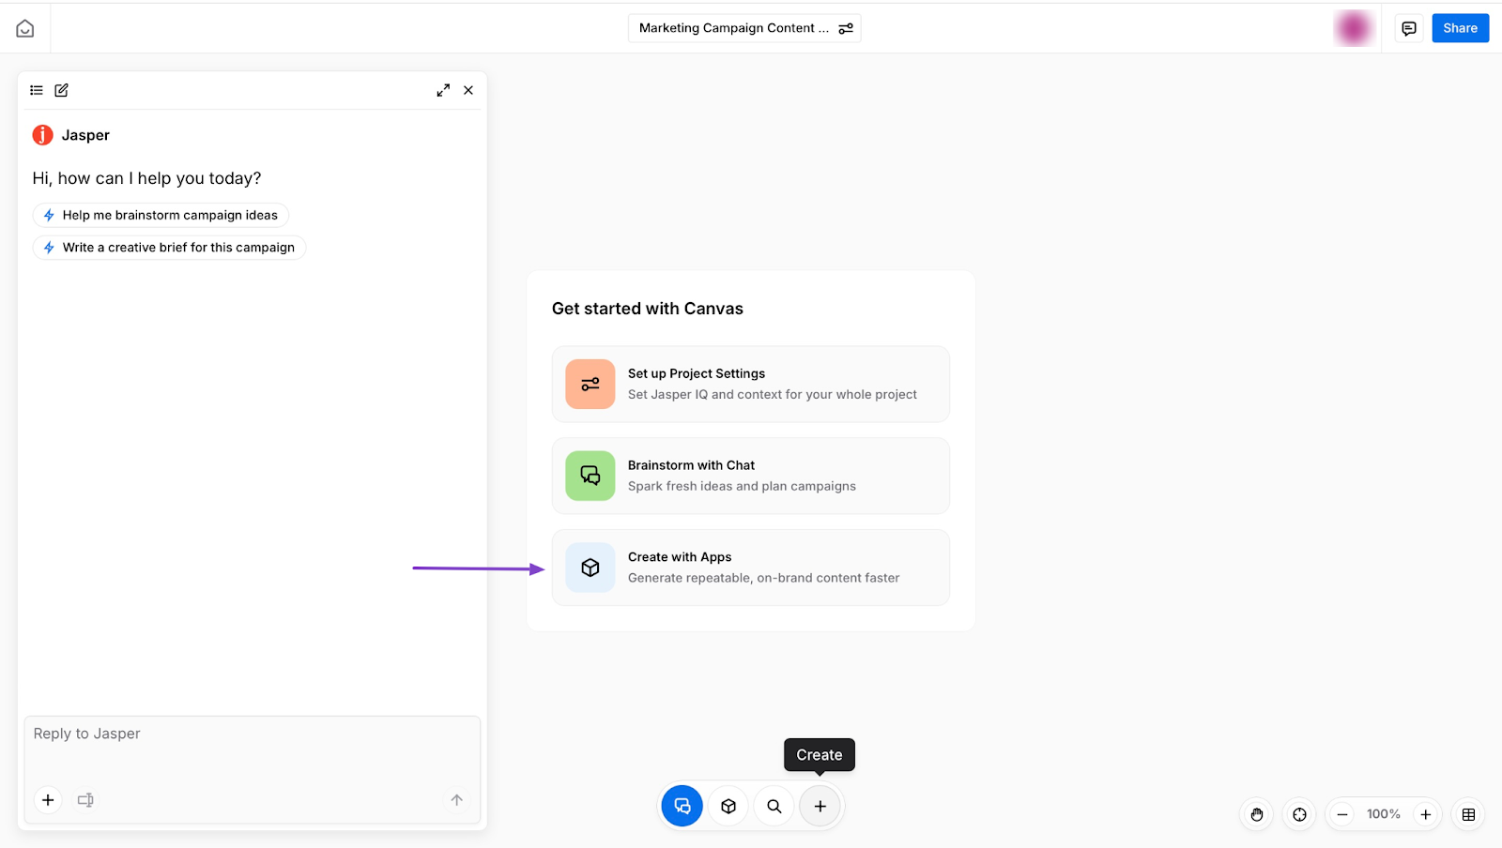Click the Marketing Campaign Content title
Image resolution: width=1502 pixels, height=848 pixels.
[x=734, y=28]
